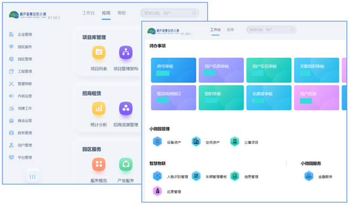
Task: Select 党建工作 in the left sidebar
Action: (20, 108)
